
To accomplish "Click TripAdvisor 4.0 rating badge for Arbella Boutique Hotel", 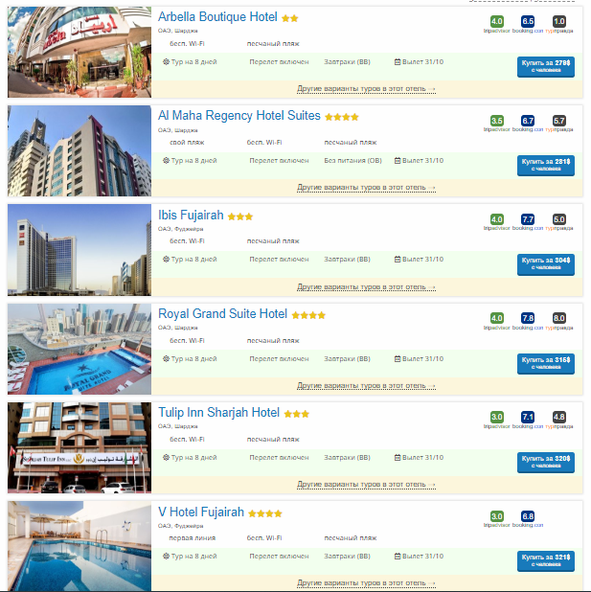I will coord(496,21).
